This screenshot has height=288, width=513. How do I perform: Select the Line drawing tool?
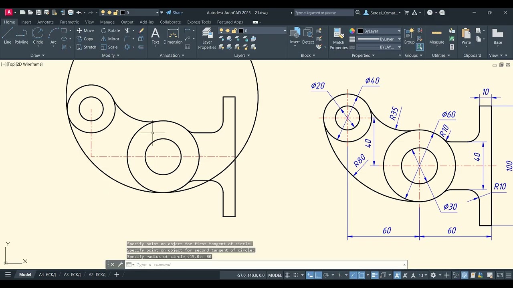(x=8, y=36)
